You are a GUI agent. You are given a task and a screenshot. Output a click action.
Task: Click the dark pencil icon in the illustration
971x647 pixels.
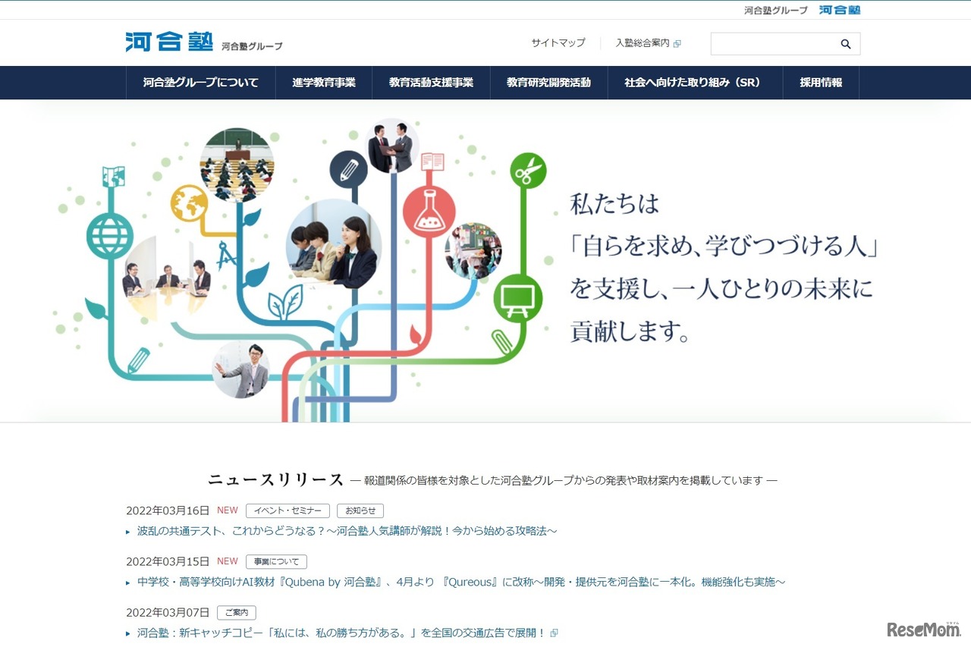pyautogui.click(x=350, y=170)
